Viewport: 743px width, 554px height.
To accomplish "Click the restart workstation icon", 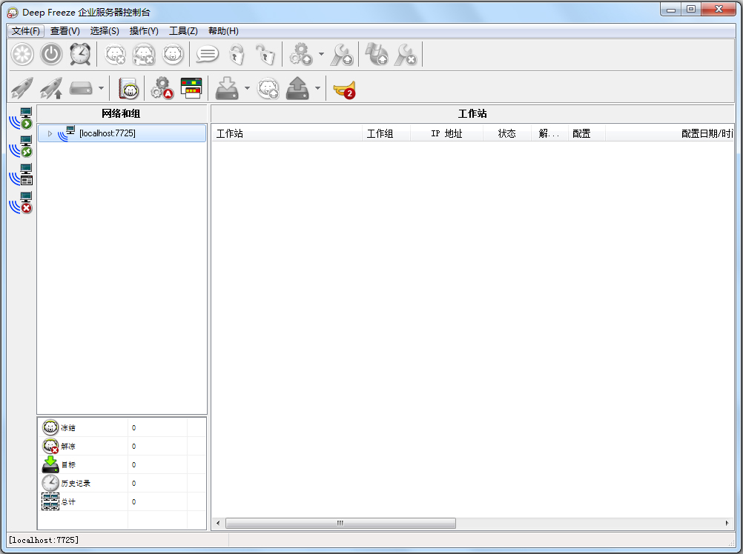I will [x=22, y=54].
